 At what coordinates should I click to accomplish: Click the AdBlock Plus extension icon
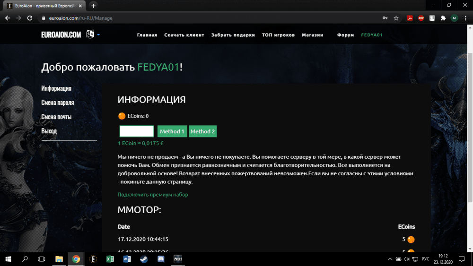pos(421,18)
